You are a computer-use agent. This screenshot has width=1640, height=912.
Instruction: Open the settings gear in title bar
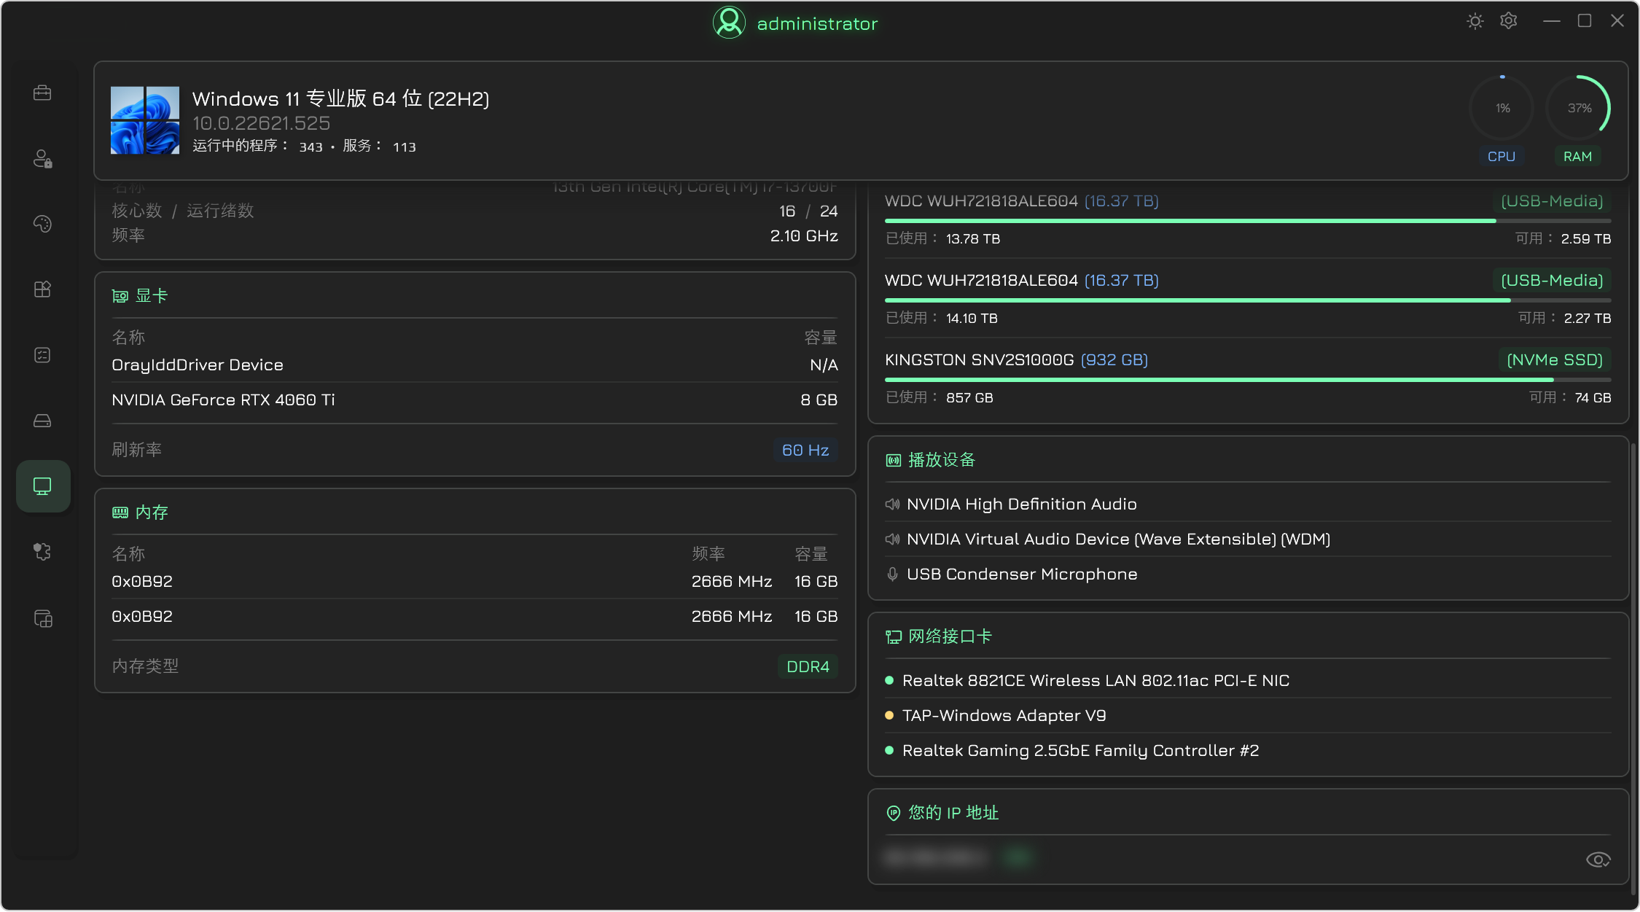coord(1509,21)
